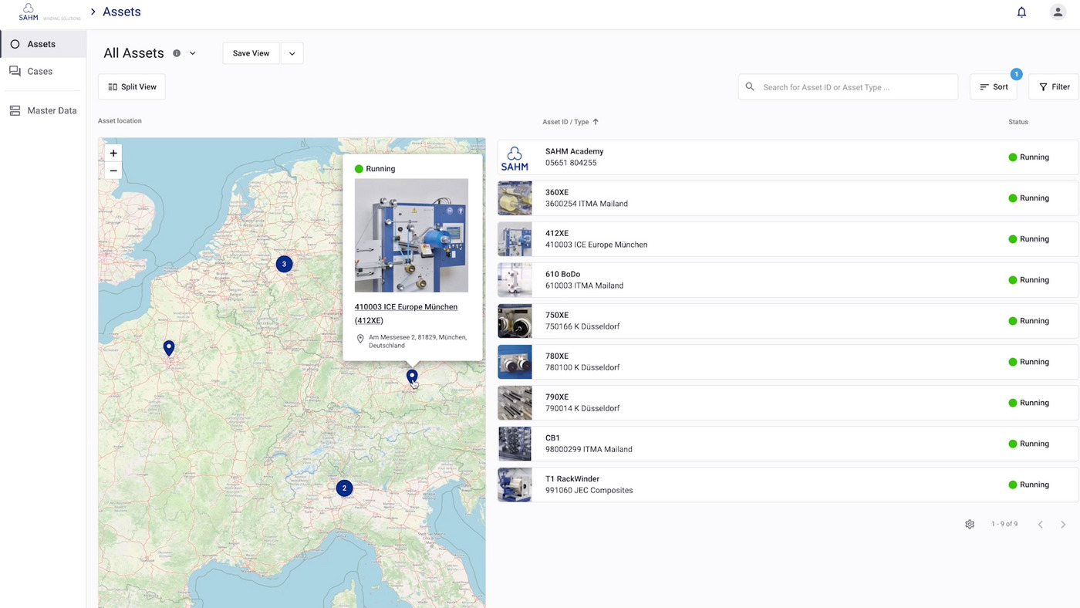This screenshot has width=1080, height=608.
Task: Open the 412XE asset in the list
Action: click(x=788, y=239)
